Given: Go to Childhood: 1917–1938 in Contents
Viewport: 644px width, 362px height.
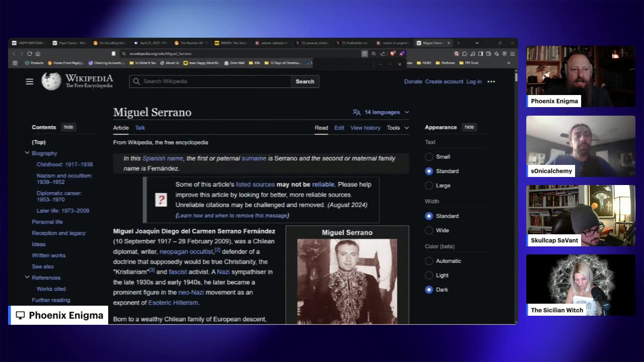Looking at the screenshot, I should click(64, 164).
